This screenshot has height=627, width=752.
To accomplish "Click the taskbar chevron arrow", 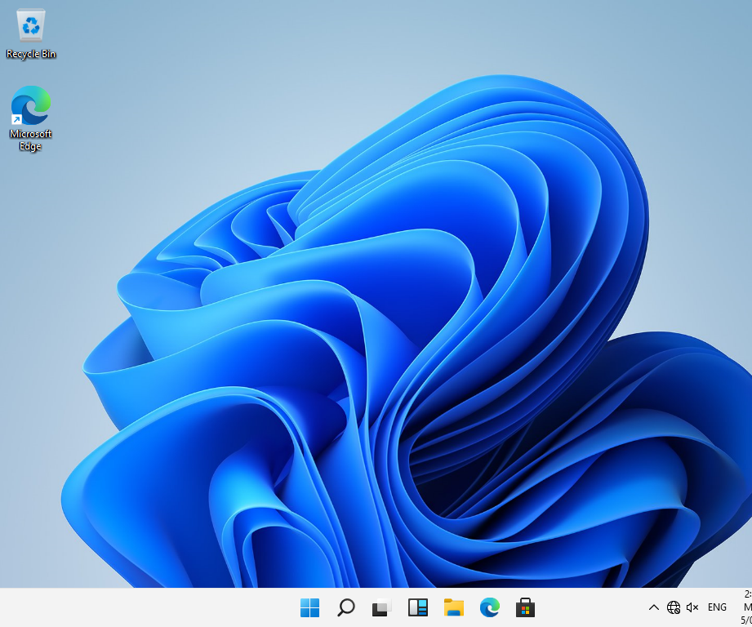I will (x=654, y=607).
